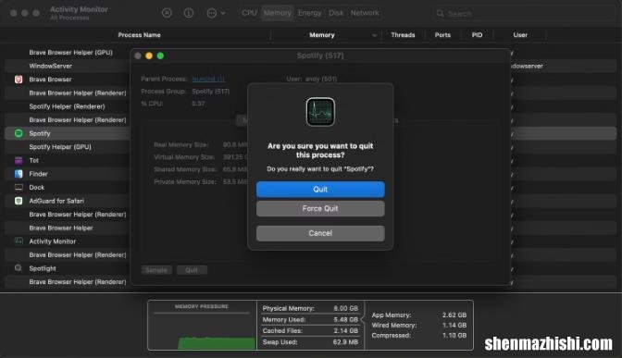Switch to the Memory tab

[x=277, y=13]
